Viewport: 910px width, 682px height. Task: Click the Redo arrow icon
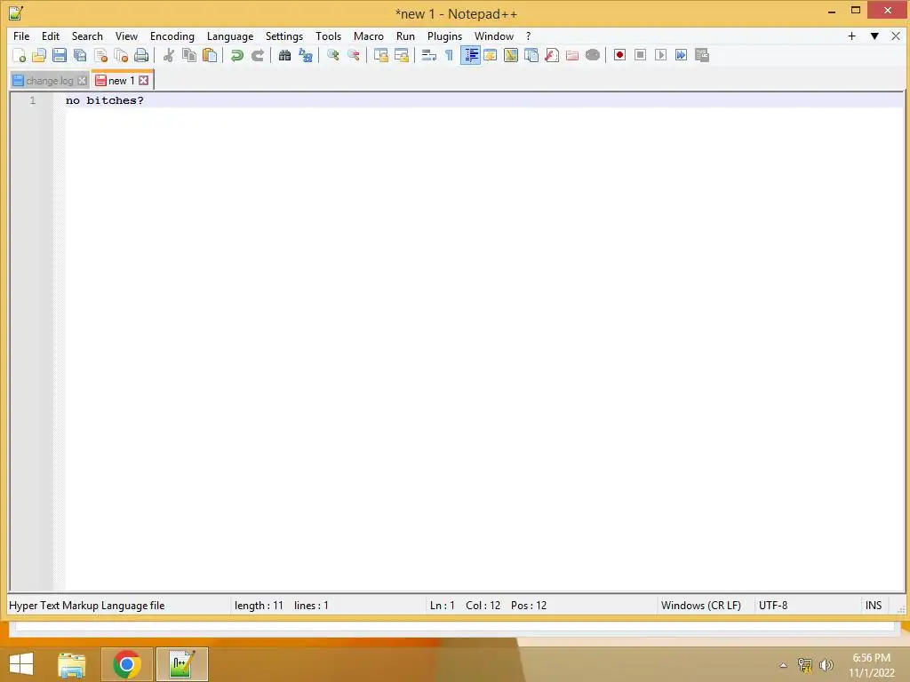pyautogui.click(x=257, y=55)
